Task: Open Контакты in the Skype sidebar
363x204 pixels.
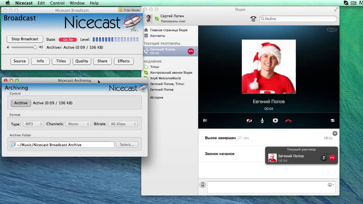Action: 158,36
